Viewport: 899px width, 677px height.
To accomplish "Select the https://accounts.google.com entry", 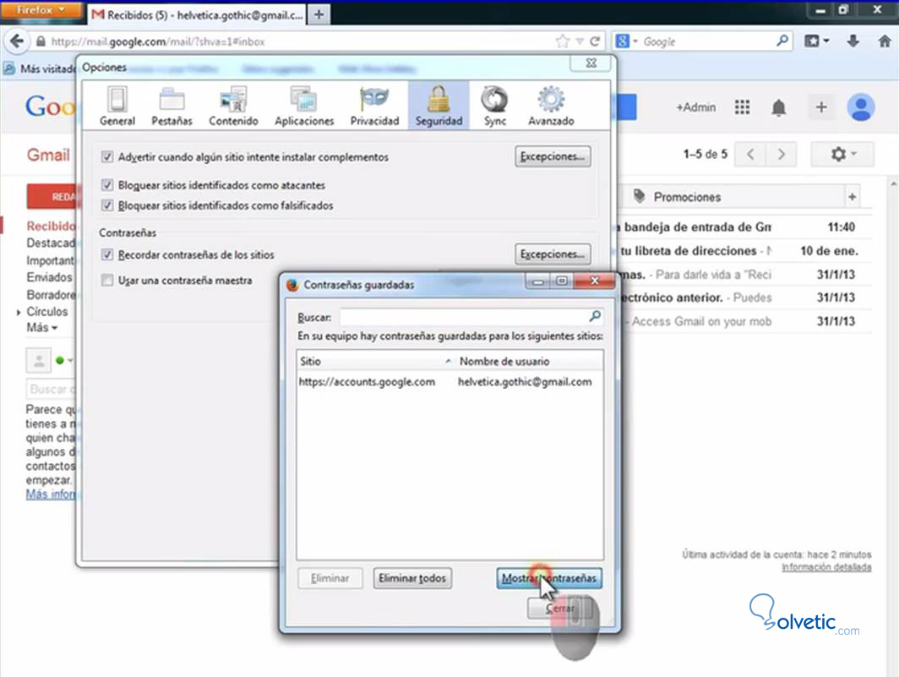I will 367,381.
